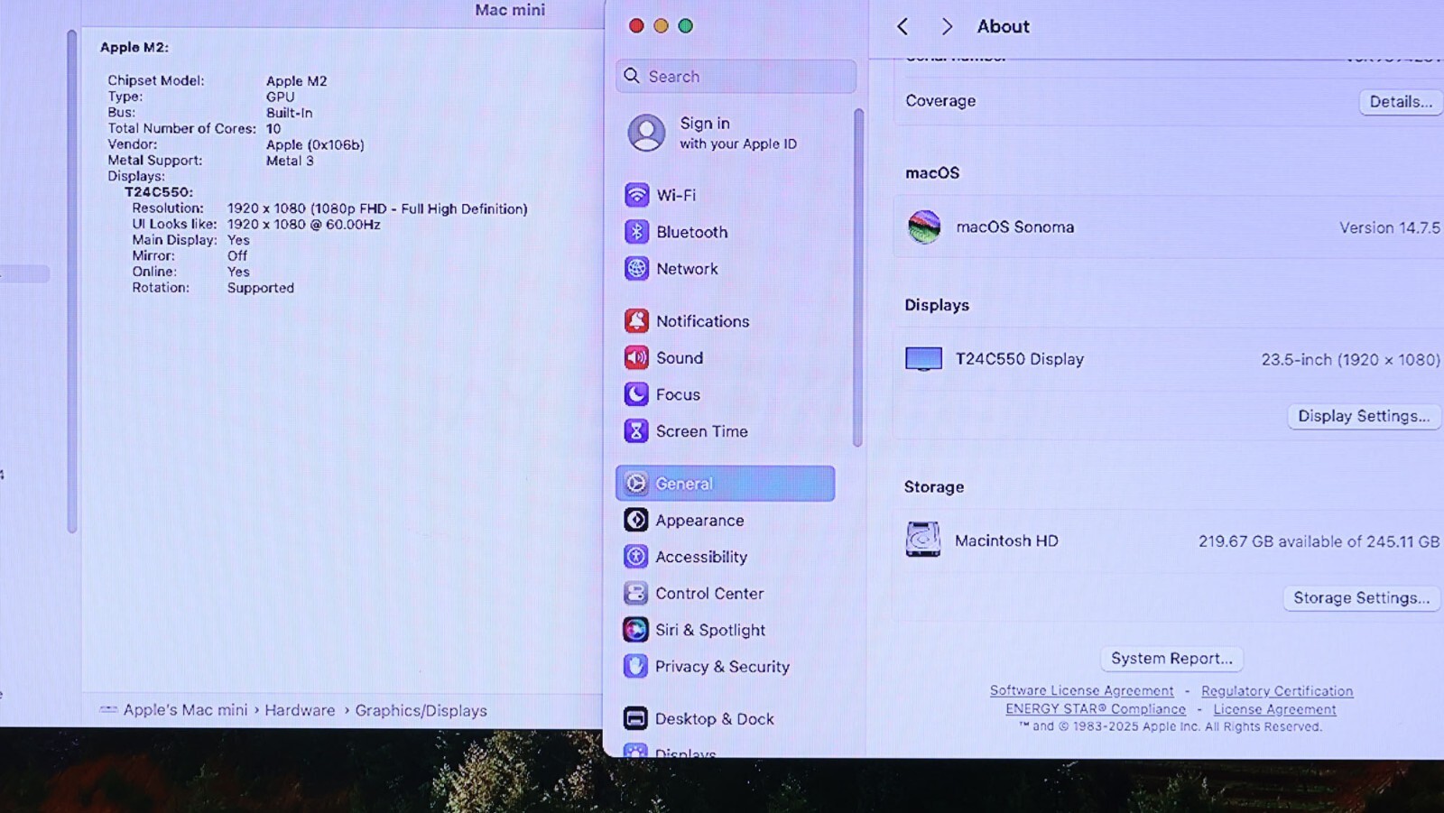Open Privacy & Security hand icon

[x=635, y=666]
